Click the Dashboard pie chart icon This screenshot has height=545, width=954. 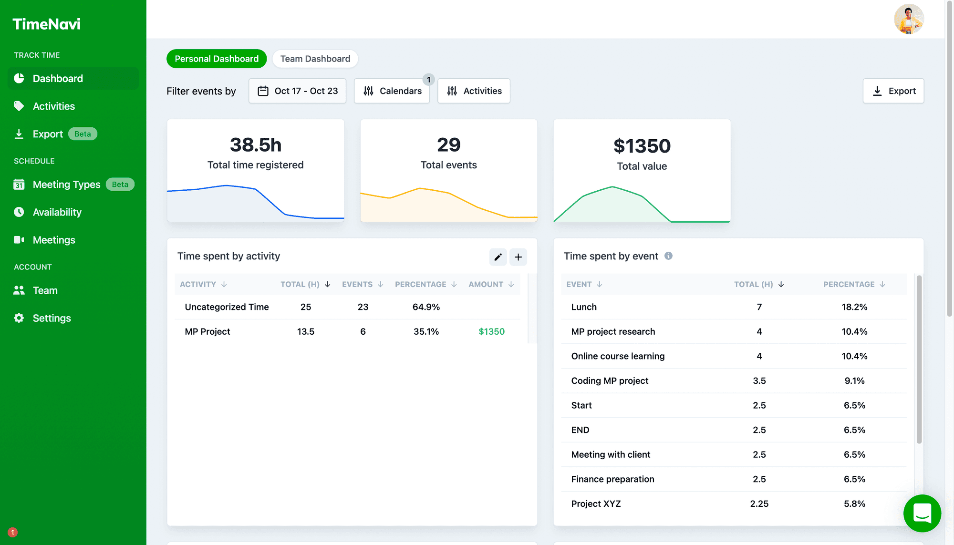click(19, 78)
